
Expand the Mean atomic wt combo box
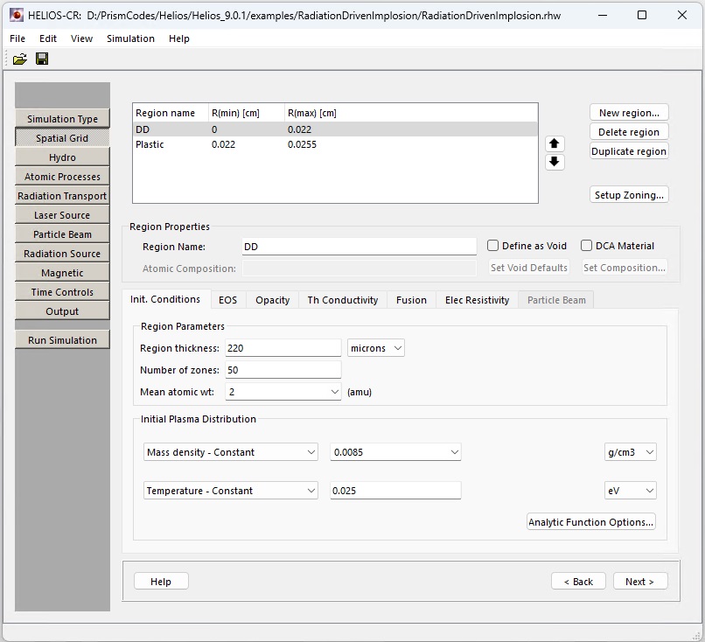[x=283, y=392]
